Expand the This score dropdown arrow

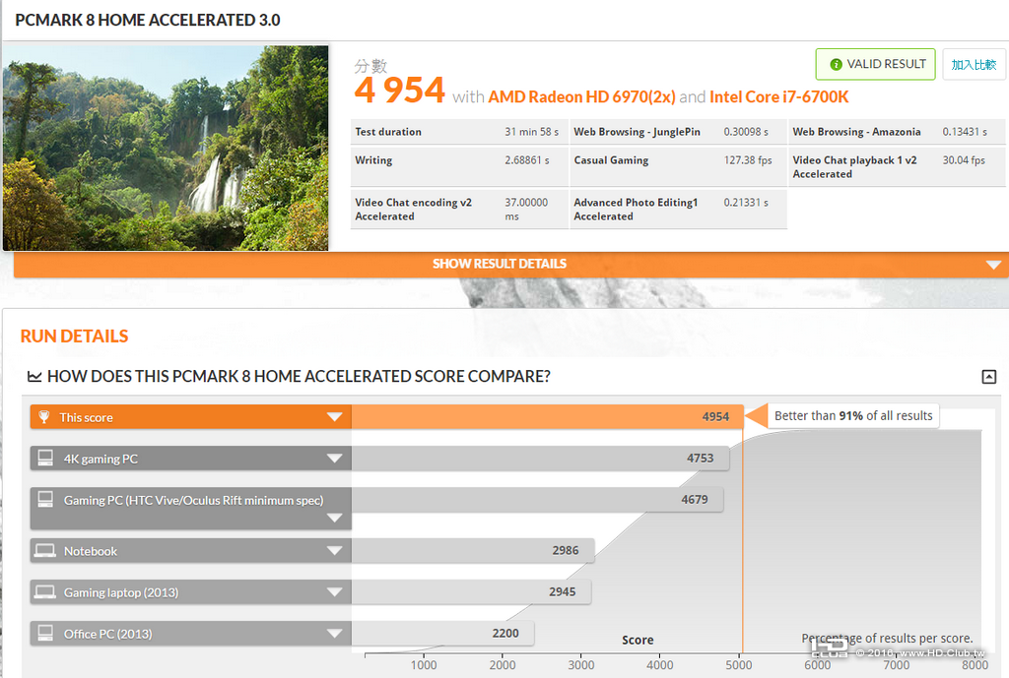coord(335,417)
